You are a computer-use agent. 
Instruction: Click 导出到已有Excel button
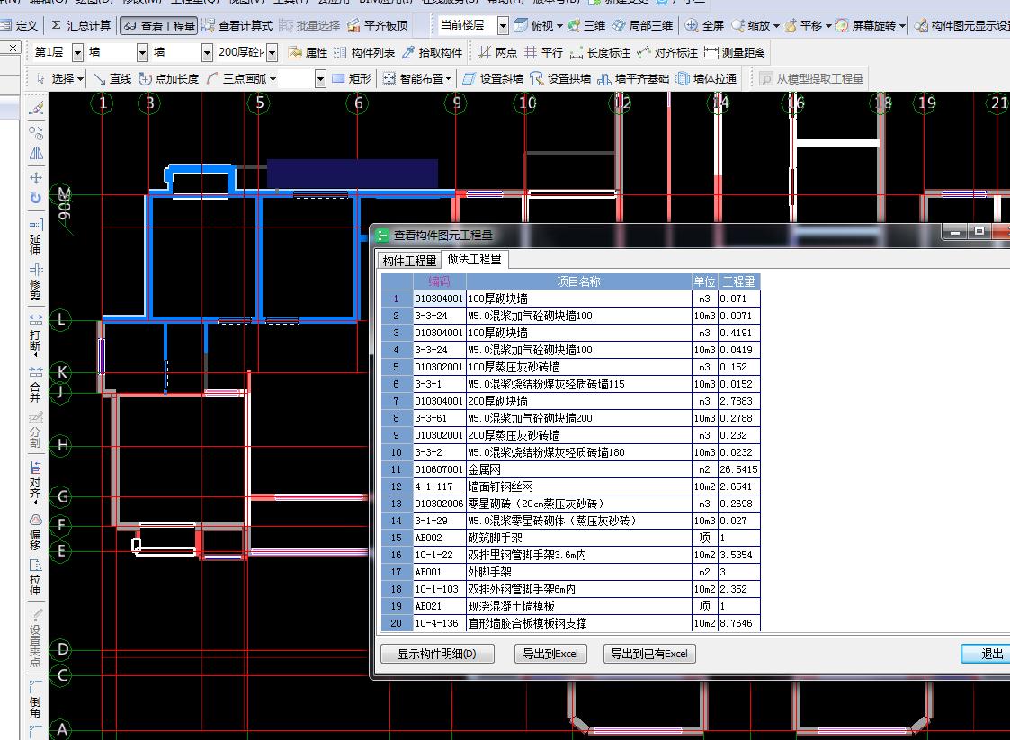649,654
